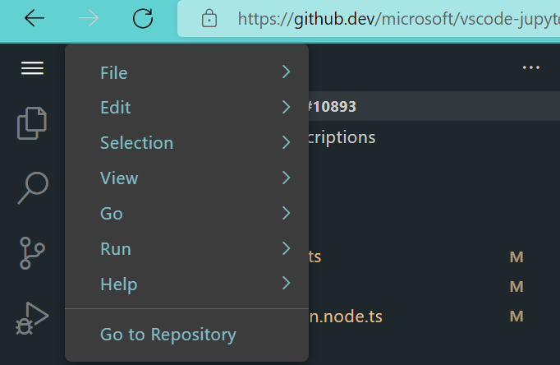Open the Search magnifier icon

click(x=33, y=187)
